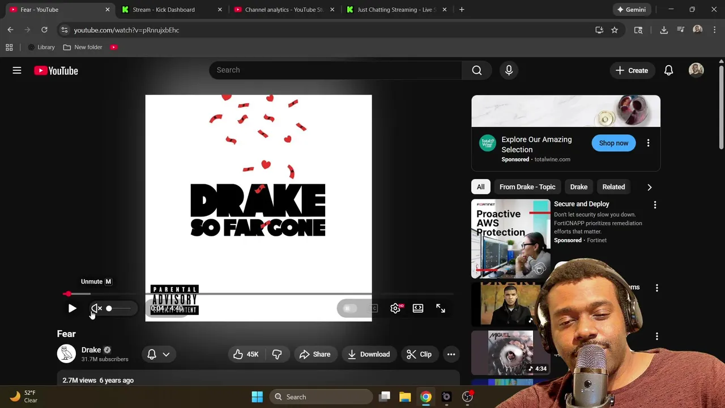Create a clip of this video

(420, 354)
